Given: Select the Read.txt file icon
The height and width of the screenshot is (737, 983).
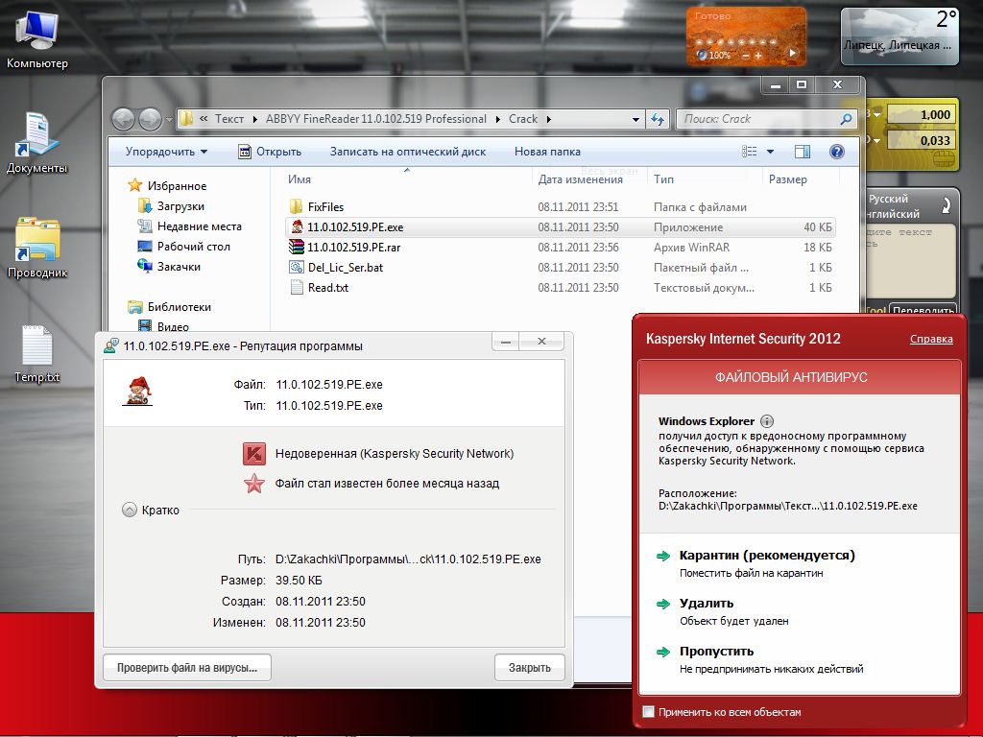Looking at the screenshot, I should click(x=297, y=287).
